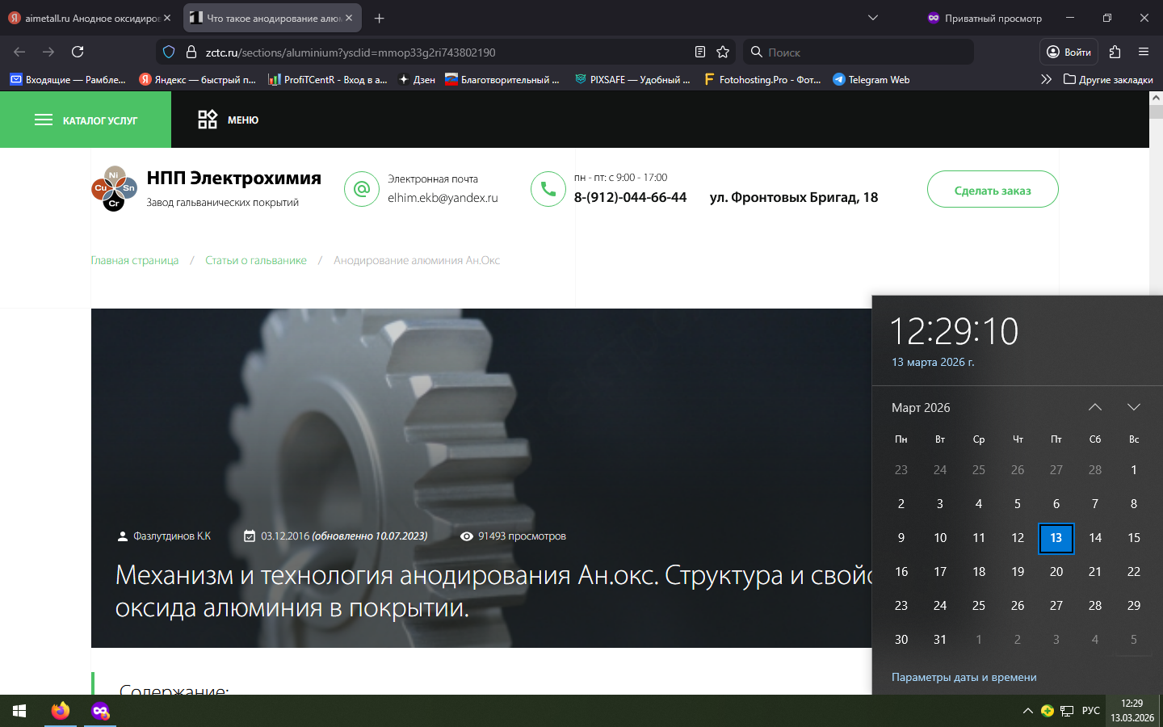Select March 20 in calendar

(x=1056, y=571)
